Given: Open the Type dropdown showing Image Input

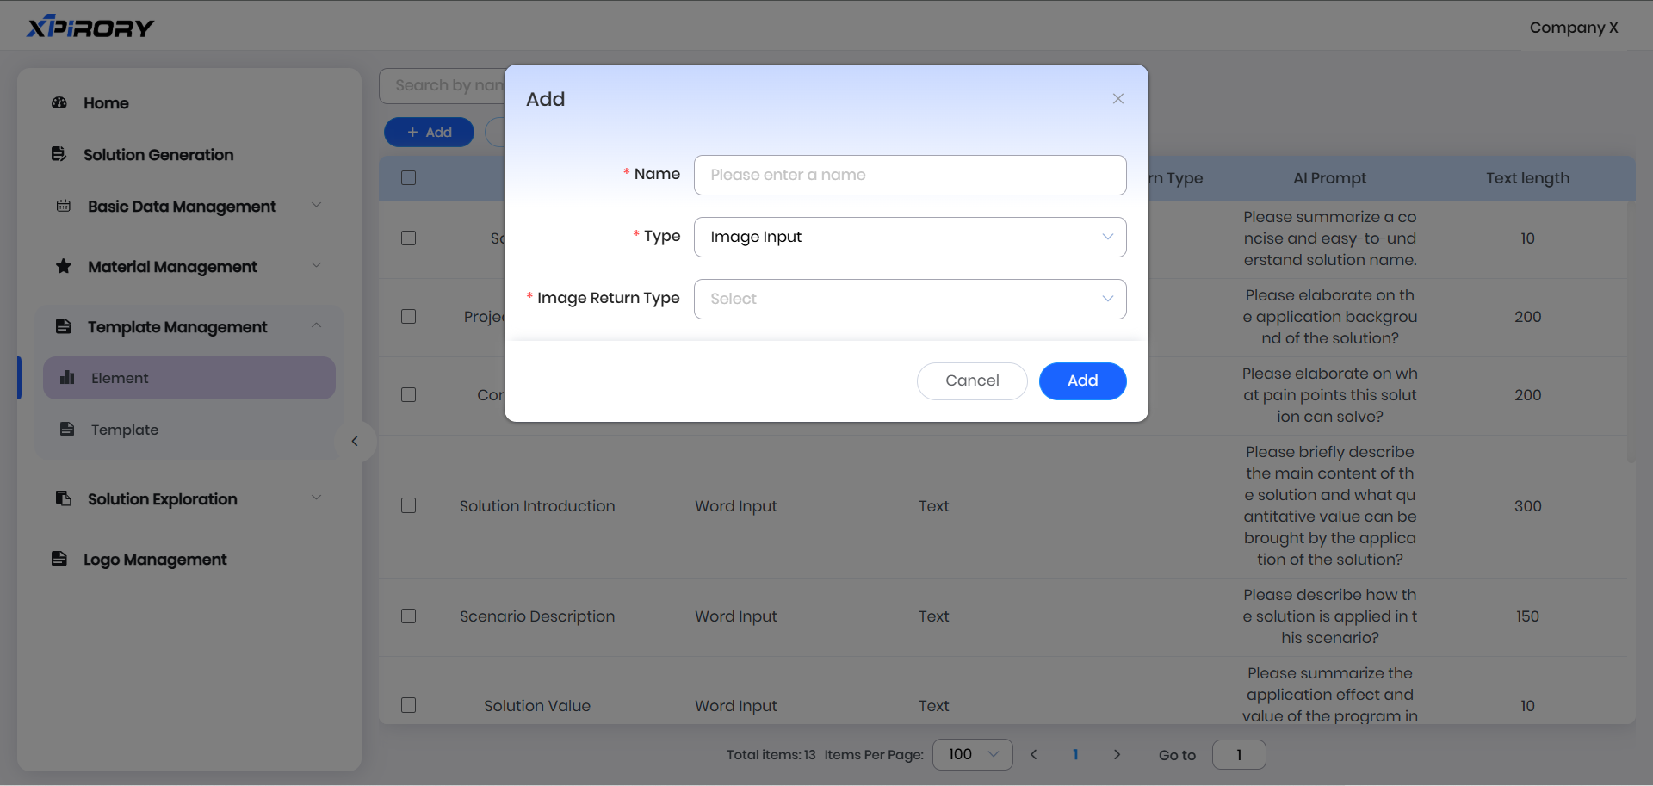Looking at the screenshot, I should [909, 237].
